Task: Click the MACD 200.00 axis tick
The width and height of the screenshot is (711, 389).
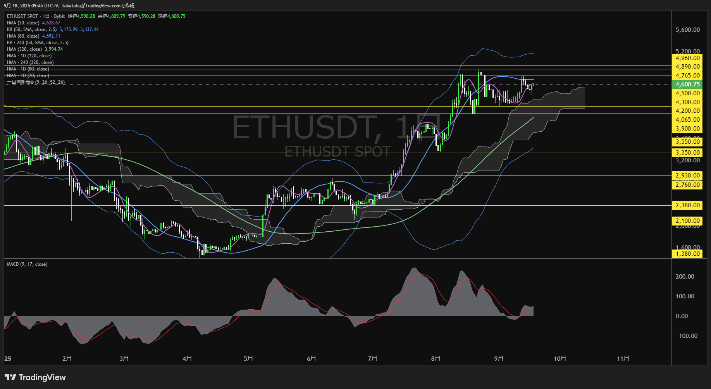Action: 685,277
